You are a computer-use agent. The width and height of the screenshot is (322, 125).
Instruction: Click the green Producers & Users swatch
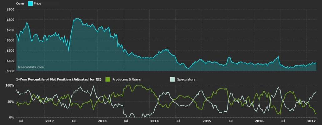pos(108,79)
